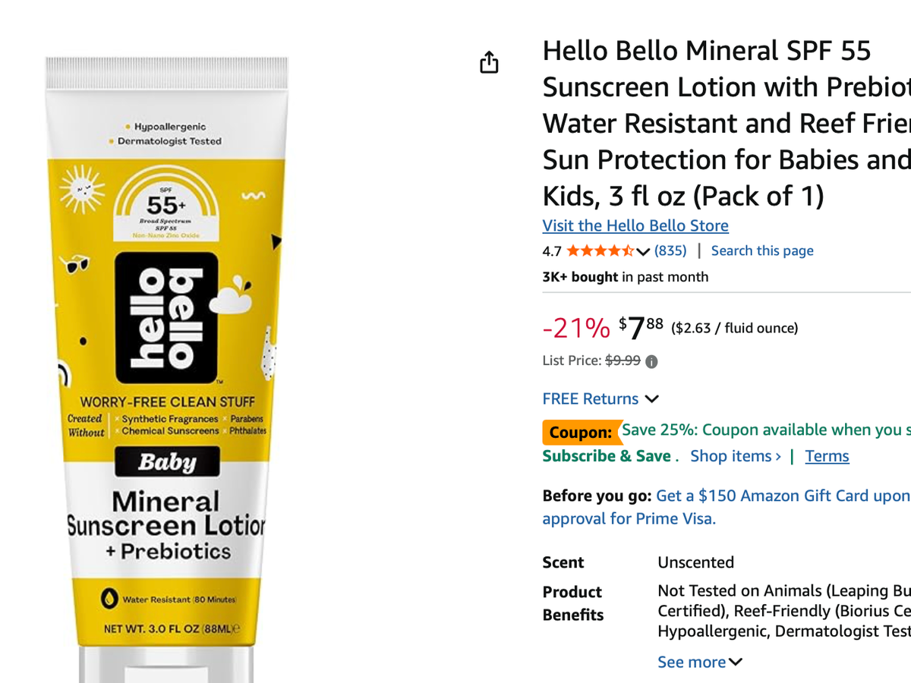Click the Hello Bello sunscreen tube image

(x=166, y=364)
